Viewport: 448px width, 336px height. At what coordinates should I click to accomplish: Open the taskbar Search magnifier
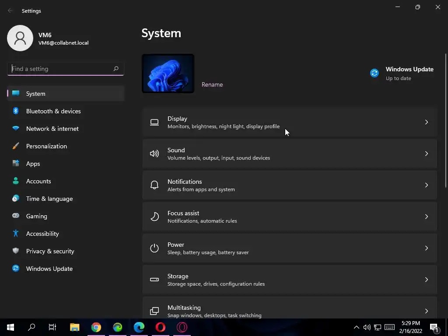pyautogui.click(x=31, y=327)
